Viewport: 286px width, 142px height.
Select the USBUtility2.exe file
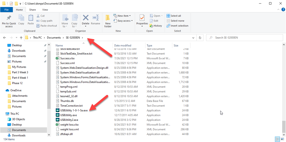tap(69, 120)
